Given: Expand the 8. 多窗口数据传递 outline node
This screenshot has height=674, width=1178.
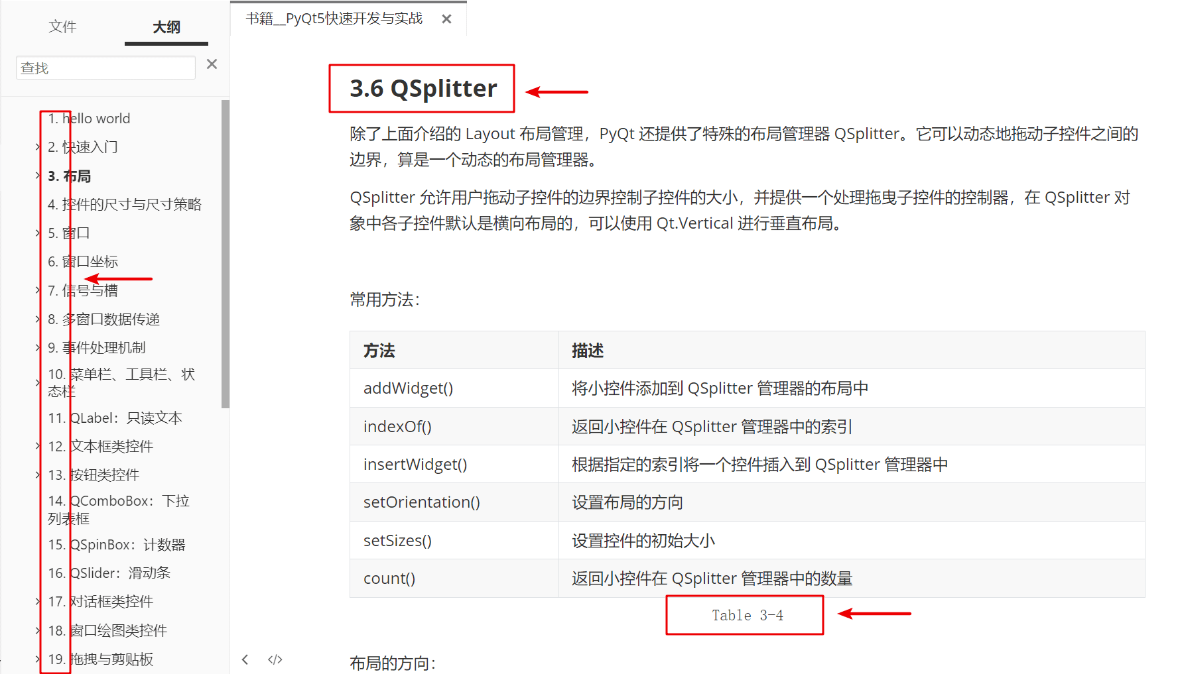Looking at the screenshot, I should [x=38, y=319].
